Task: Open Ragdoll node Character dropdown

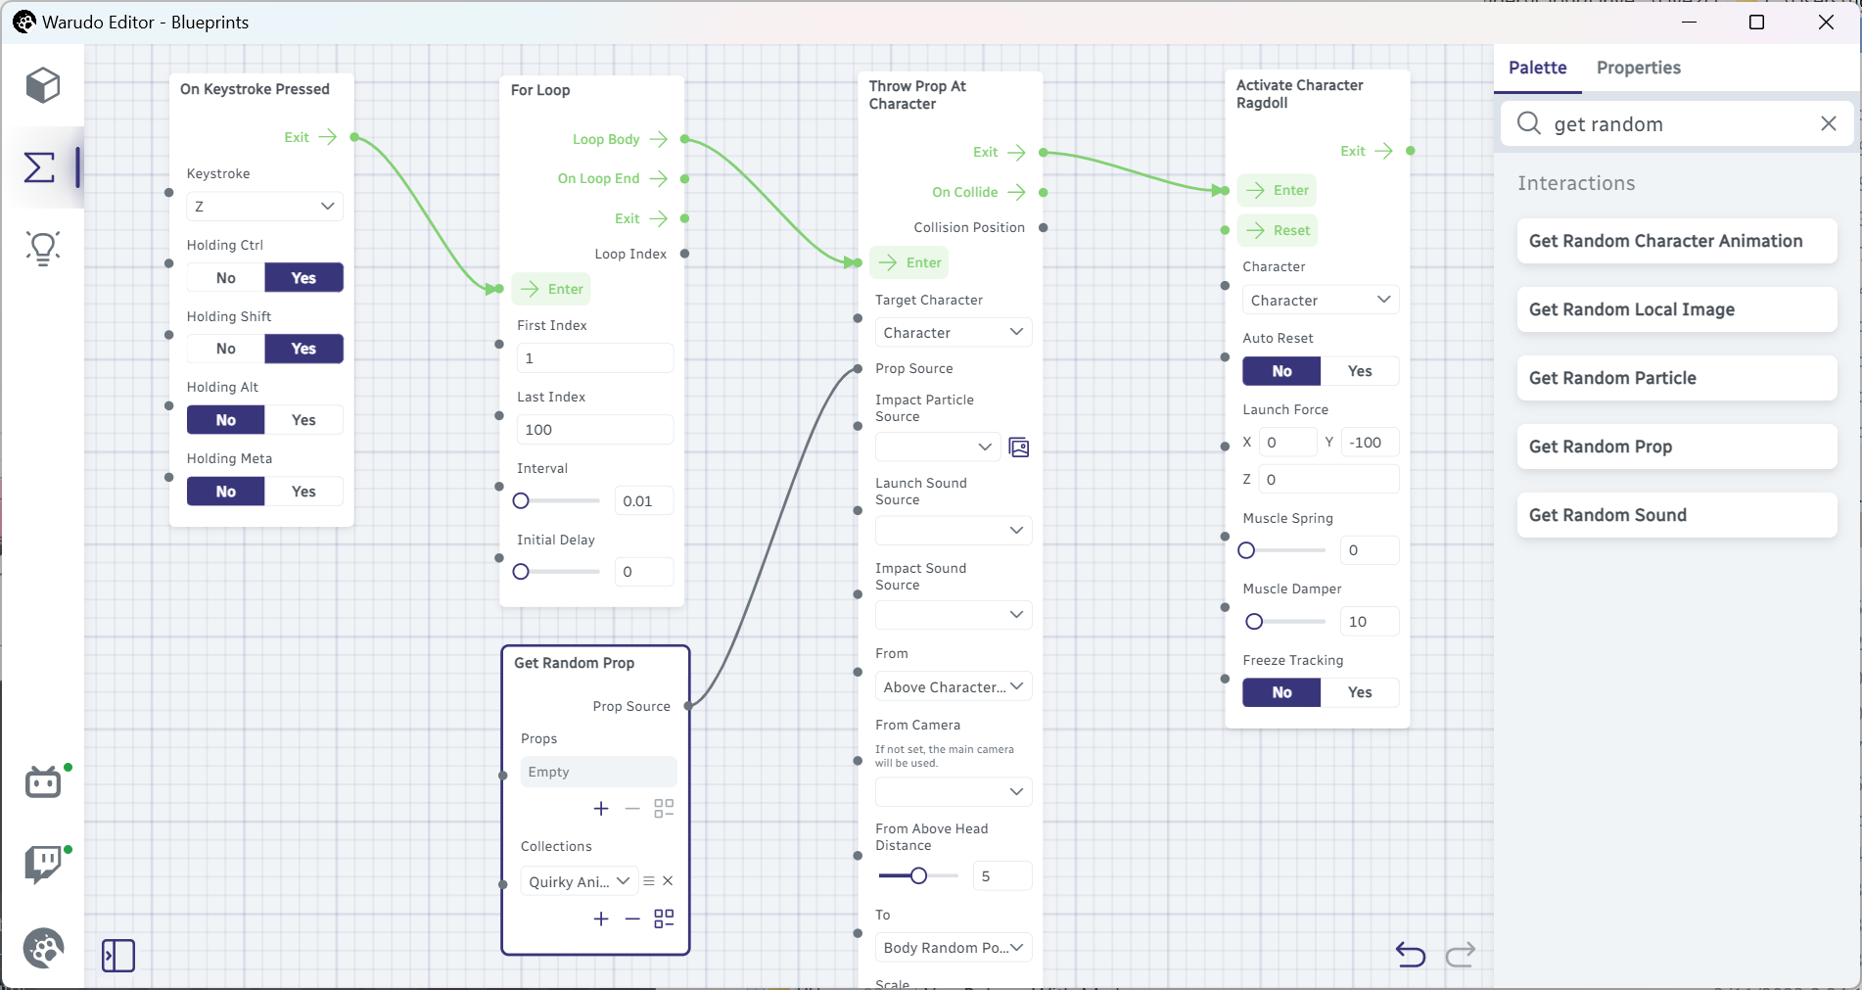Action: pos(1321,301)
